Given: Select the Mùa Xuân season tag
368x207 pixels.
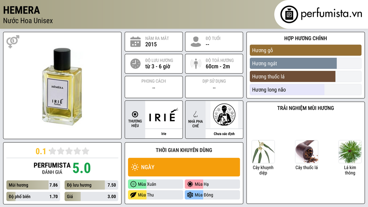Looking at the screenshot, I should (156, 184).
